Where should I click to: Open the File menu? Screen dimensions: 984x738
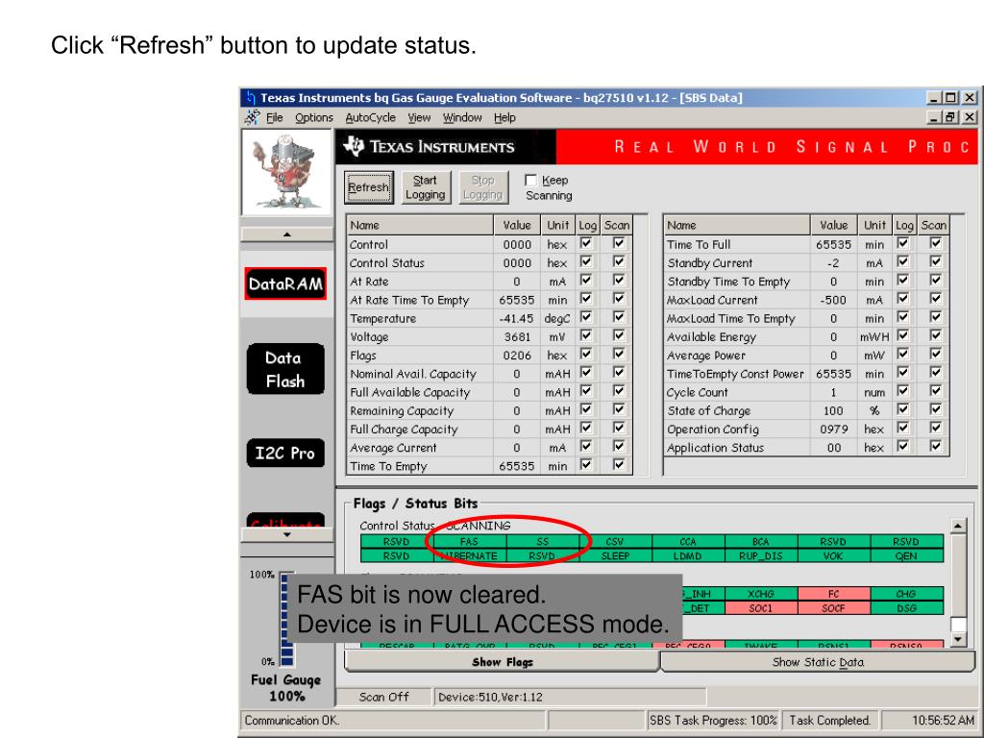pyautogui.click(x=274, y=117)
